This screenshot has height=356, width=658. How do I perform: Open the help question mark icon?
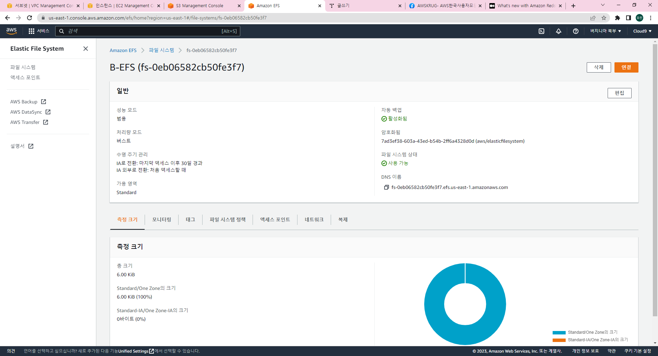pyautogui.click(x=576, y=31)
